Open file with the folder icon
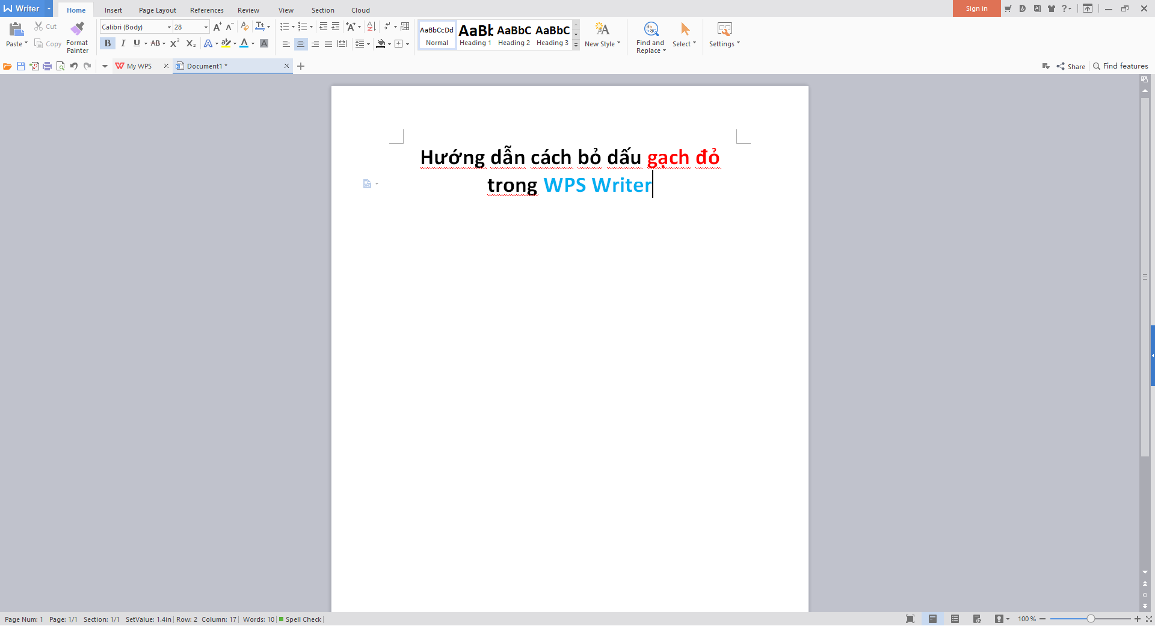The image size is (1155, 626). pyautogui.click(x=7, y=66)
